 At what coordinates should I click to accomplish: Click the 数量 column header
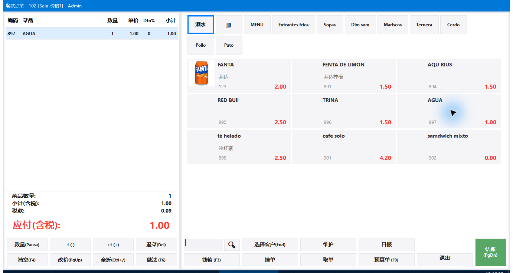point(112,20)
